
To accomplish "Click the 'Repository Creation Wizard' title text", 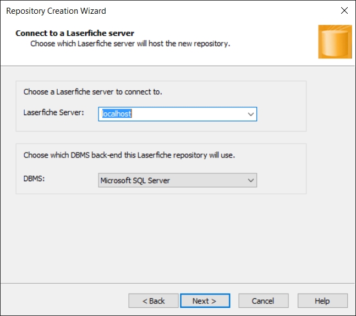I will 56,11.
